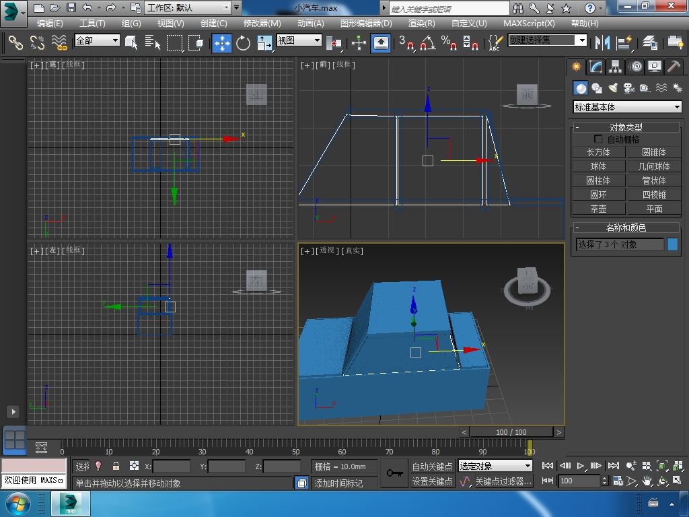This screenshot has width=689, height=517.
Task: Click 圆锥体 button
Action: coord(654,152)
